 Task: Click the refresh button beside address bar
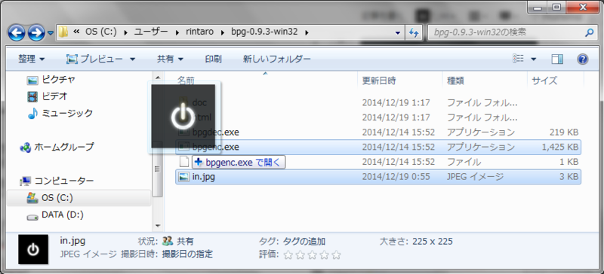(x=414, y=32)
